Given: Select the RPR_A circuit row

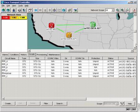Looking at the screenshot, I should 69,64.
